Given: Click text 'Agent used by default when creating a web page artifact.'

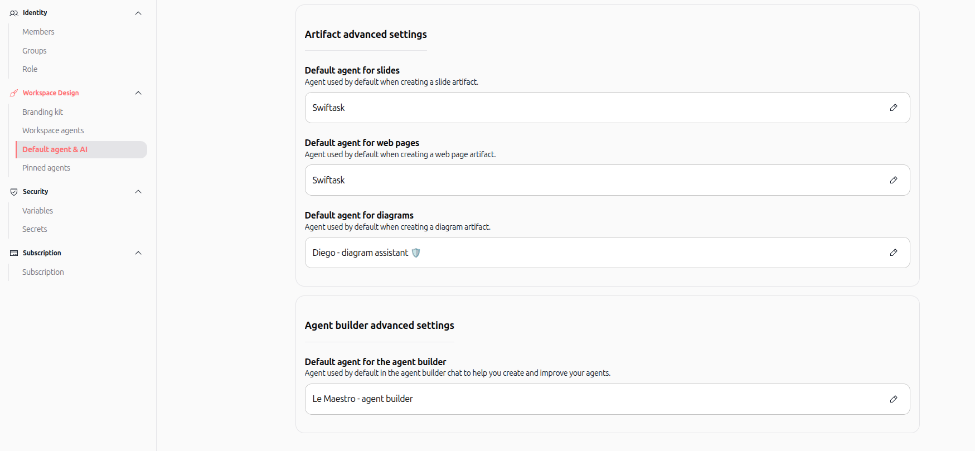Looking at the screenshot, I should point(400,154).
